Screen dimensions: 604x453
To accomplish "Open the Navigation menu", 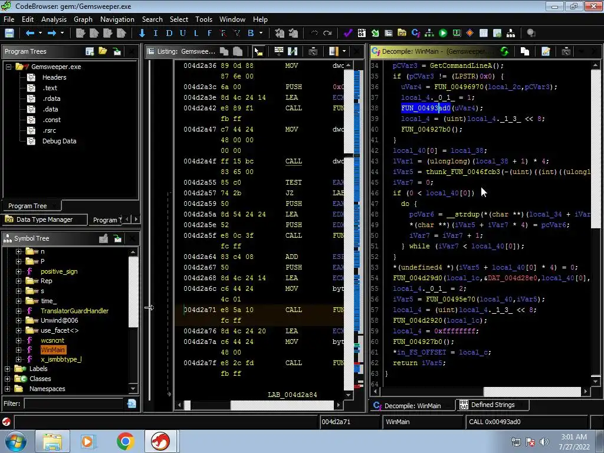I will 117,19.
